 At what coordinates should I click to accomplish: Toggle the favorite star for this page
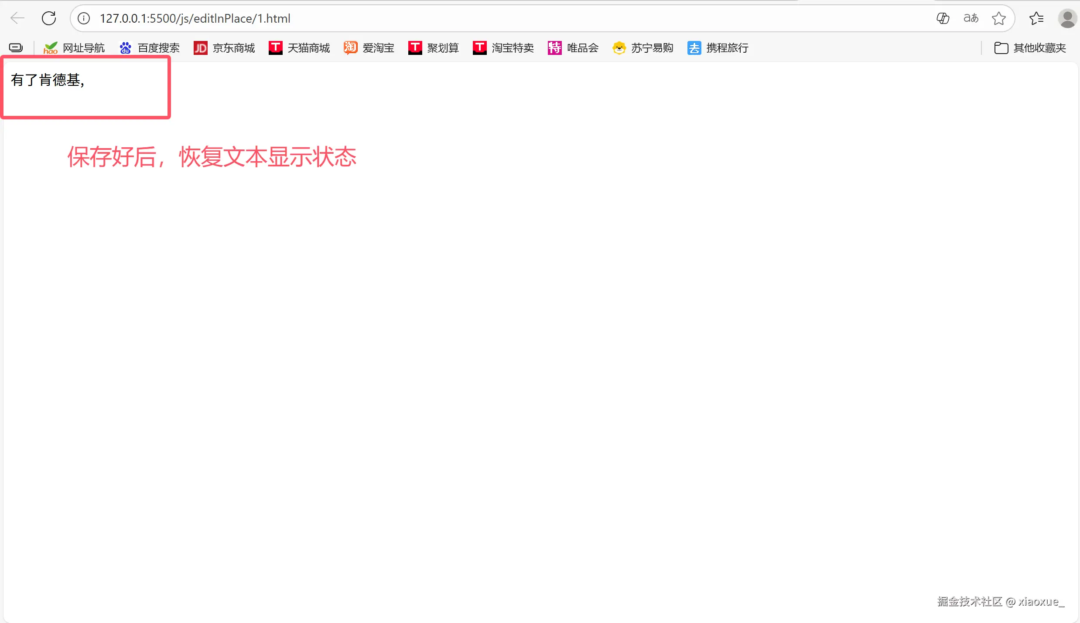[999, 18]
